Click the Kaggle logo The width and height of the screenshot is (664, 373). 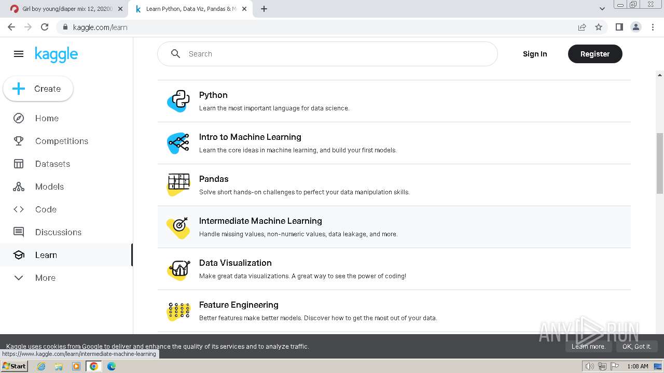pos(56,54)
